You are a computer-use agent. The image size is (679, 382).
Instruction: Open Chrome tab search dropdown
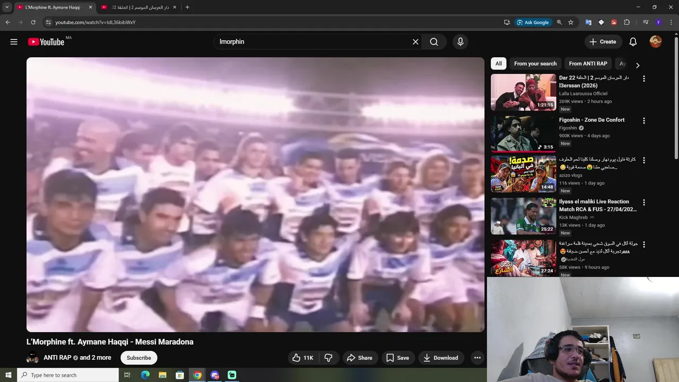click(7, 7)
